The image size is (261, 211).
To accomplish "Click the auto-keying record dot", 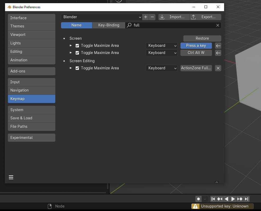I will 198,199.
